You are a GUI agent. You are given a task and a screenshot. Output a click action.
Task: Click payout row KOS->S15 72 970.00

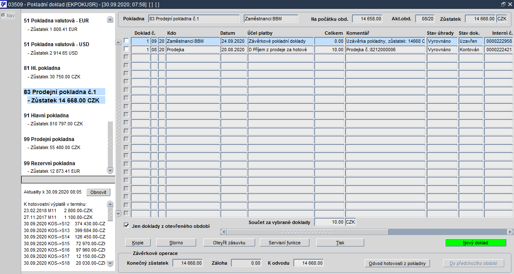[x=65, y=243]
